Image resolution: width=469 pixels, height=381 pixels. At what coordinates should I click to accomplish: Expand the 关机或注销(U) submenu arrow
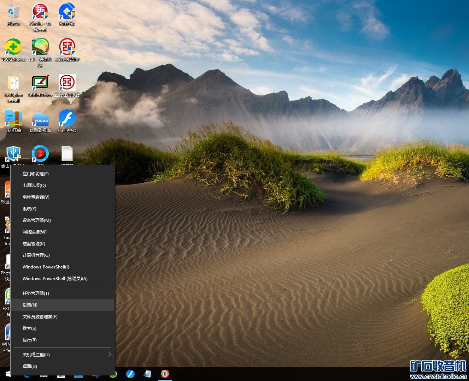point(110,355)
